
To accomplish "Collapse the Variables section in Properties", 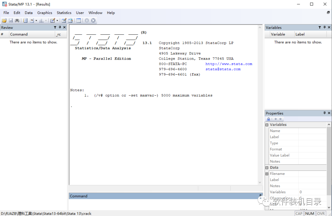I will [x=267, y=125].
